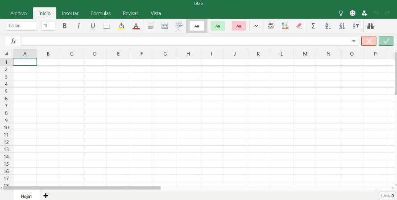Select the red bad cell style
The height and width of the screenshot is (200, 397).
point(239,26)
